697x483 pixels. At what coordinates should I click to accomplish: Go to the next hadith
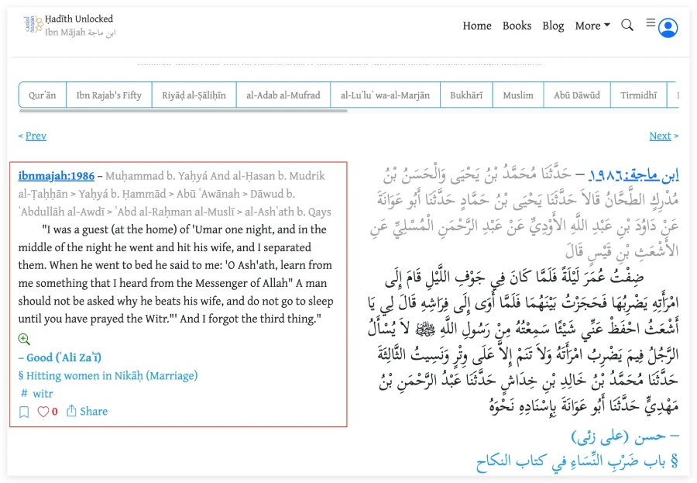[660, 136]
